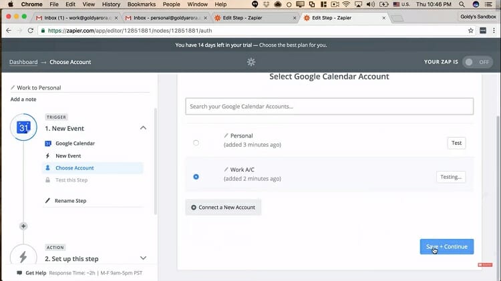Open the People menu

(x=171, y=4)
